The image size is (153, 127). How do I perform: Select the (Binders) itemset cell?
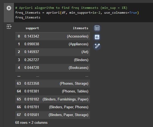pos(81,60)
